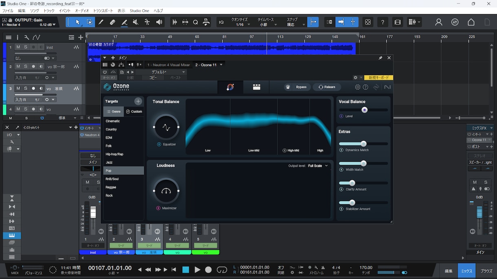
Task: Open the Maximizer module dial
Action: (x=166, y=191)
